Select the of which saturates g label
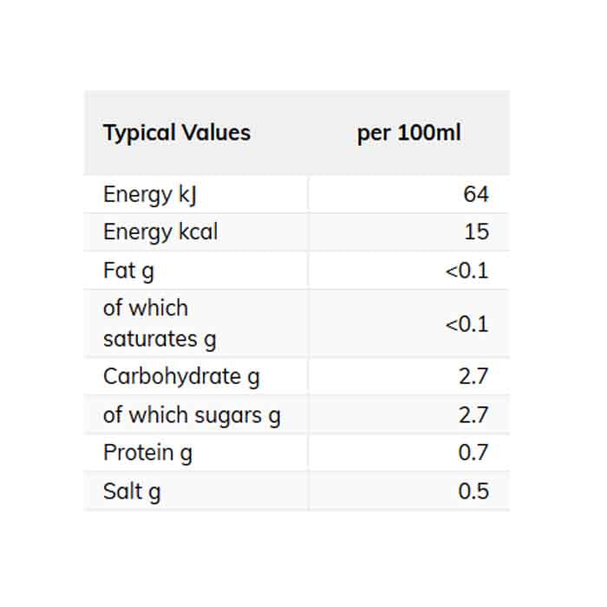This screenshot has height=607, width=607. click(x=160, y=323)
